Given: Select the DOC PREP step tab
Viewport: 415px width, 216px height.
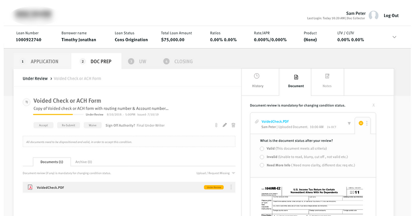Looking at the screenshot, I should click(x=96, y=61).
